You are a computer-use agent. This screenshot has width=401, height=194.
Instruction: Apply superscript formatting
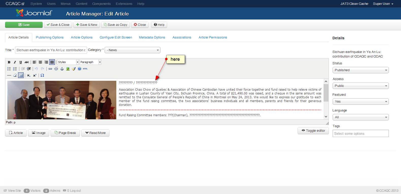pos(35,75)
